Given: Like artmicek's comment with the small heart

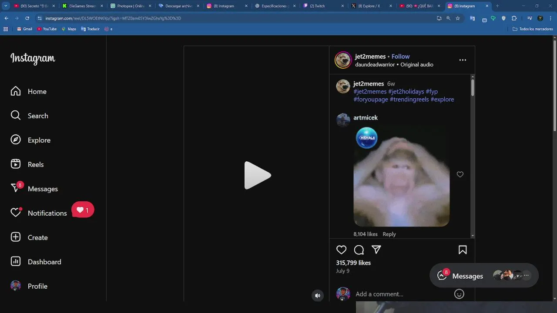Looking at the screenshot, I should (x=460, y=174).
